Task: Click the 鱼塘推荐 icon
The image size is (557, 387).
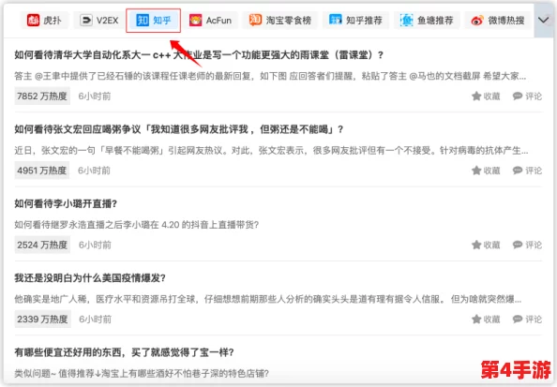Action: (406, 21)
